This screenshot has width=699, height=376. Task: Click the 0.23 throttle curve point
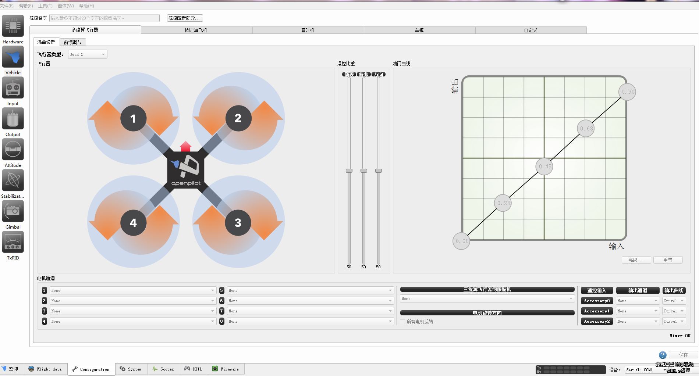503,203
